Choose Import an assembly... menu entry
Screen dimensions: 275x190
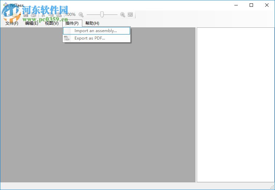pyautogui.click(x=97, y=31)
